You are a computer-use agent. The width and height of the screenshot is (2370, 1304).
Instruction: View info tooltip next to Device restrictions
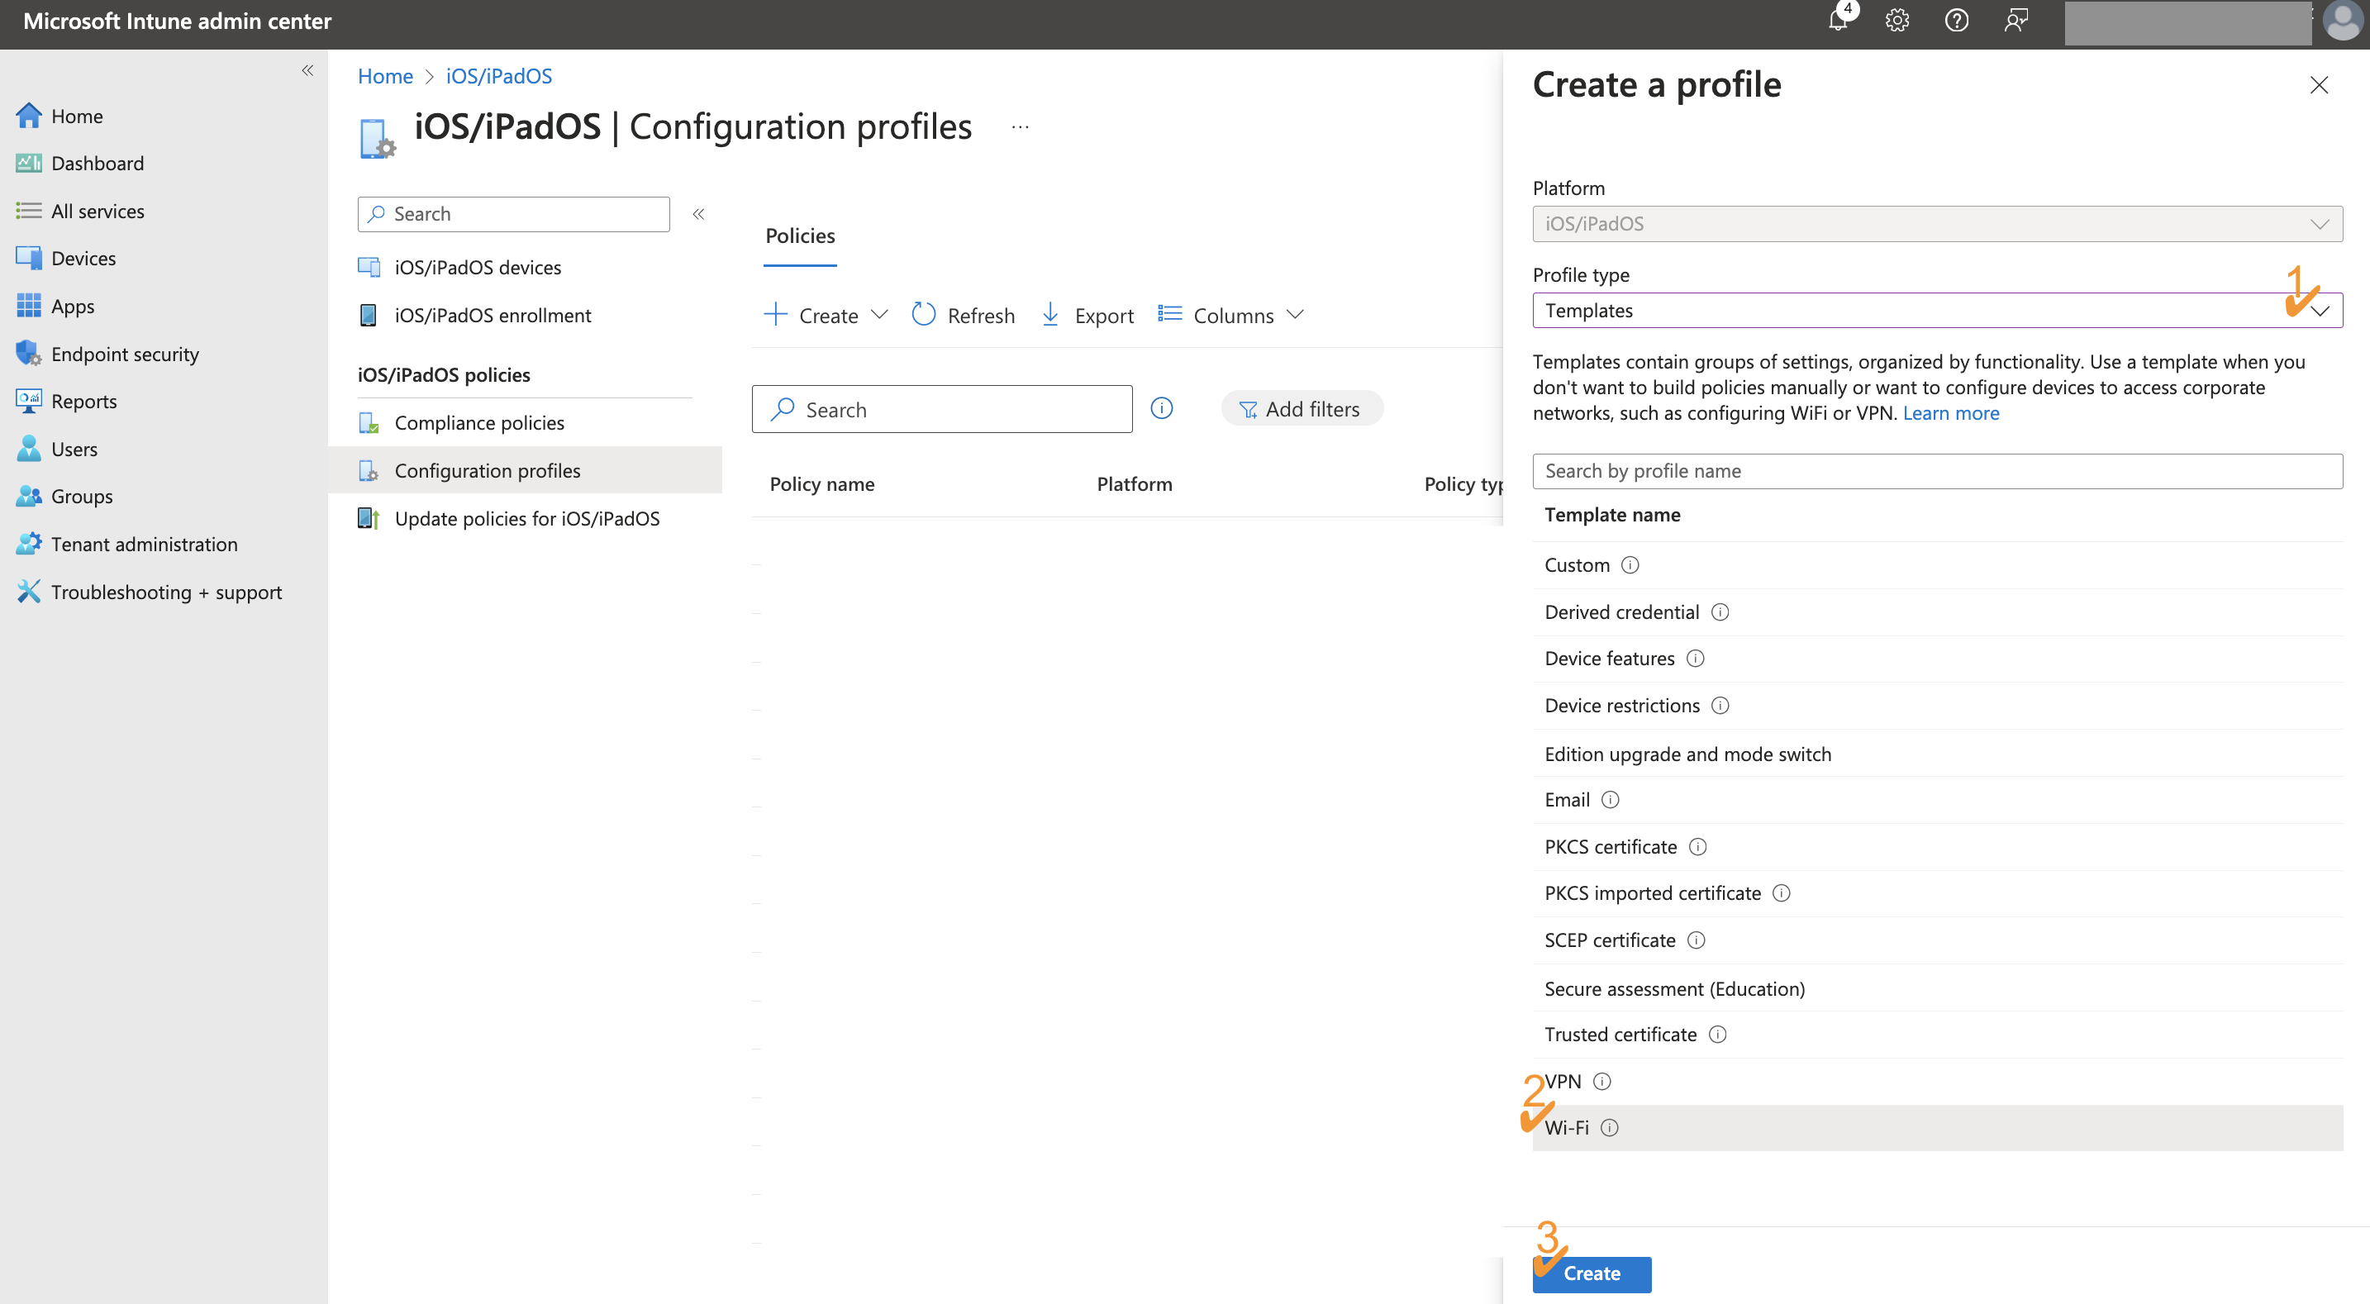click(x=1720, y=706)
